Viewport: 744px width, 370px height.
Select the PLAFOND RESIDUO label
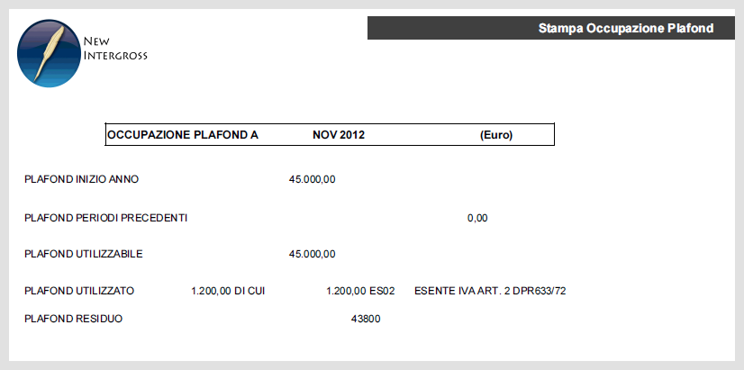click(74, 319)
